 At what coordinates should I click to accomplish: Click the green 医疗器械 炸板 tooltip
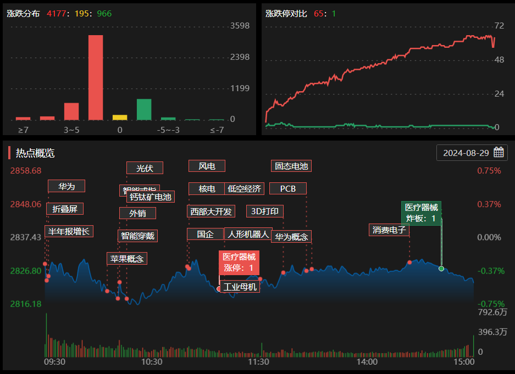pos(421,213)
